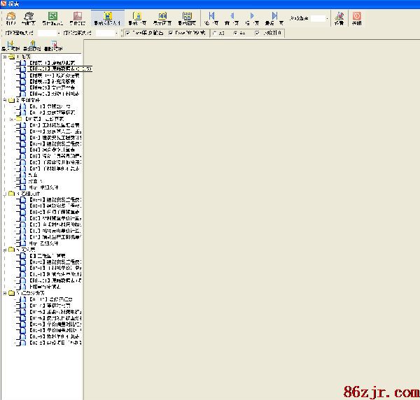
Task: Click the next page arrow icon
Action: (253, 17)
